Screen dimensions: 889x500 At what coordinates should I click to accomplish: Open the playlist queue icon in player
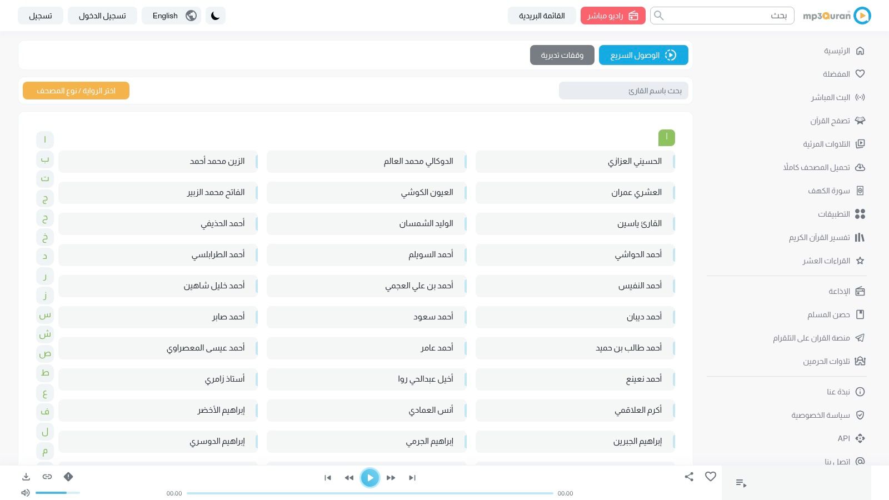click(x=741, y=483)
